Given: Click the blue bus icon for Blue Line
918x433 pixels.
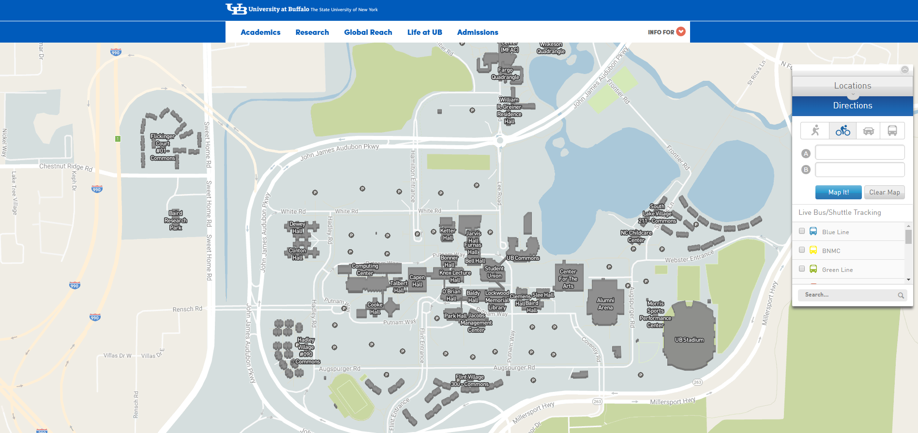Looking at the screenshot, I should (x=813, y=232).
